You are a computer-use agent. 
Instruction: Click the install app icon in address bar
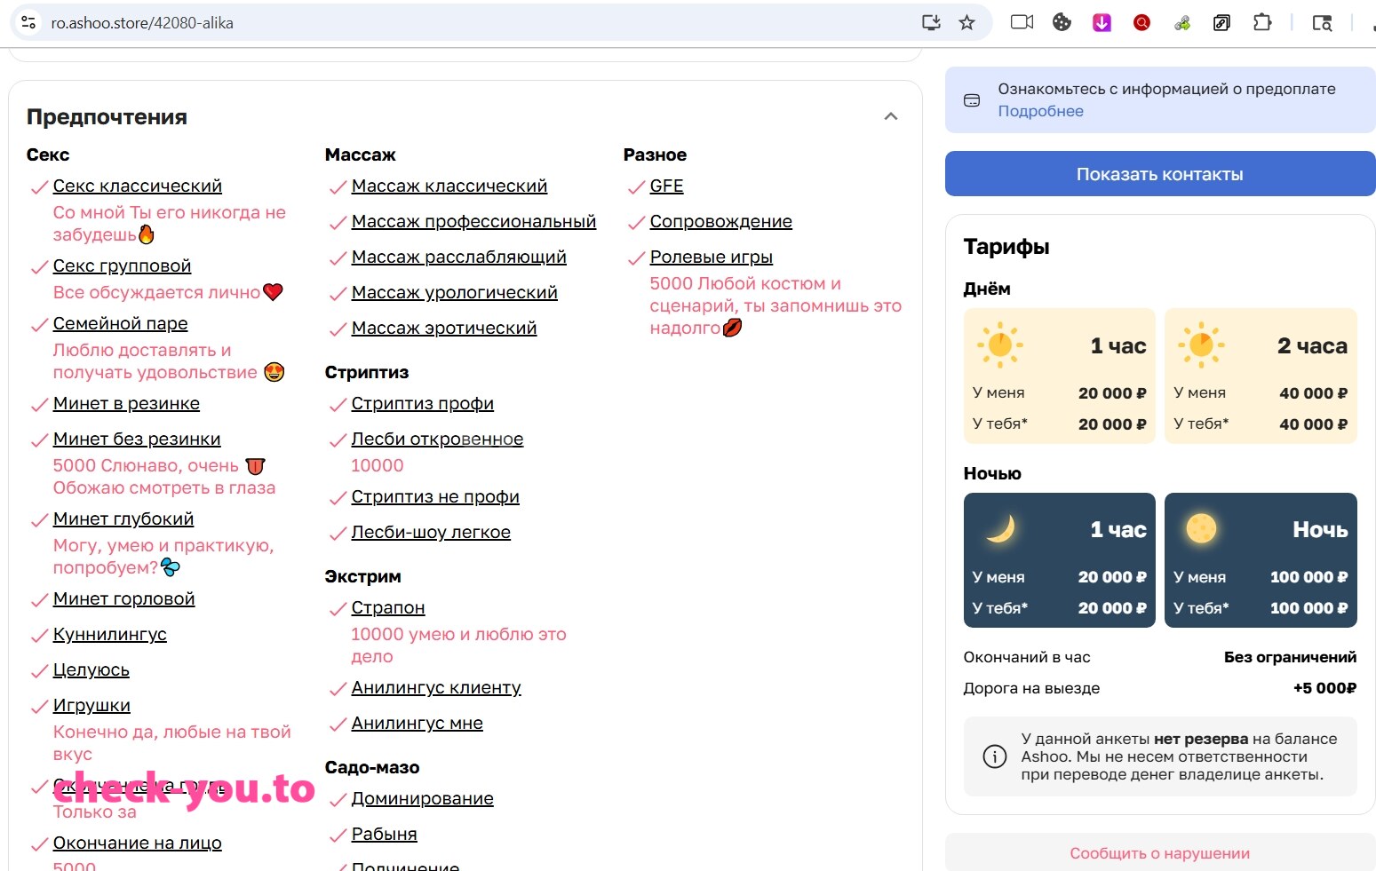click(x=931, y=23)
